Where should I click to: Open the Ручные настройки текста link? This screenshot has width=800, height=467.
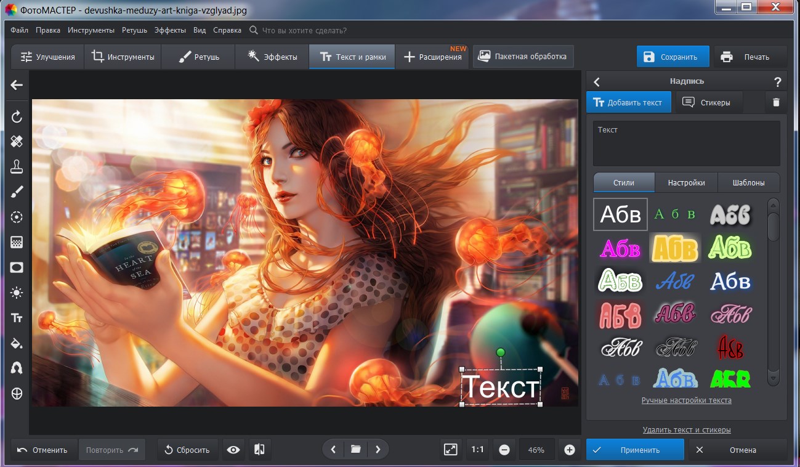click(686, 400)
